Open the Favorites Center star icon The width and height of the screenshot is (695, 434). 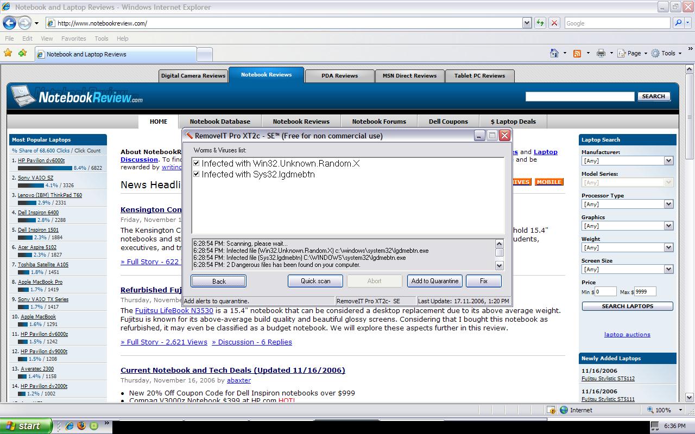coord(8,53)
